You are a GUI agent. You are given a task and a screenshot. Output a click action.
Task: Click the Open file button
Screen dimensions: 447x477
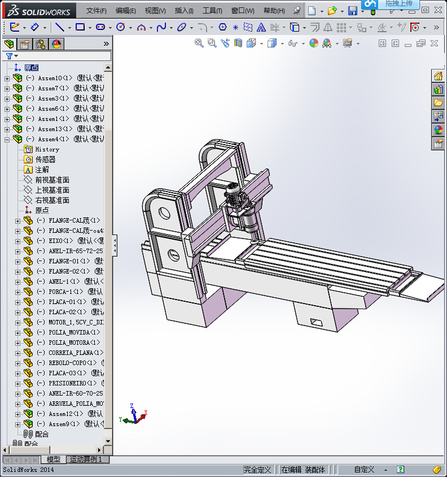(332, 11)
